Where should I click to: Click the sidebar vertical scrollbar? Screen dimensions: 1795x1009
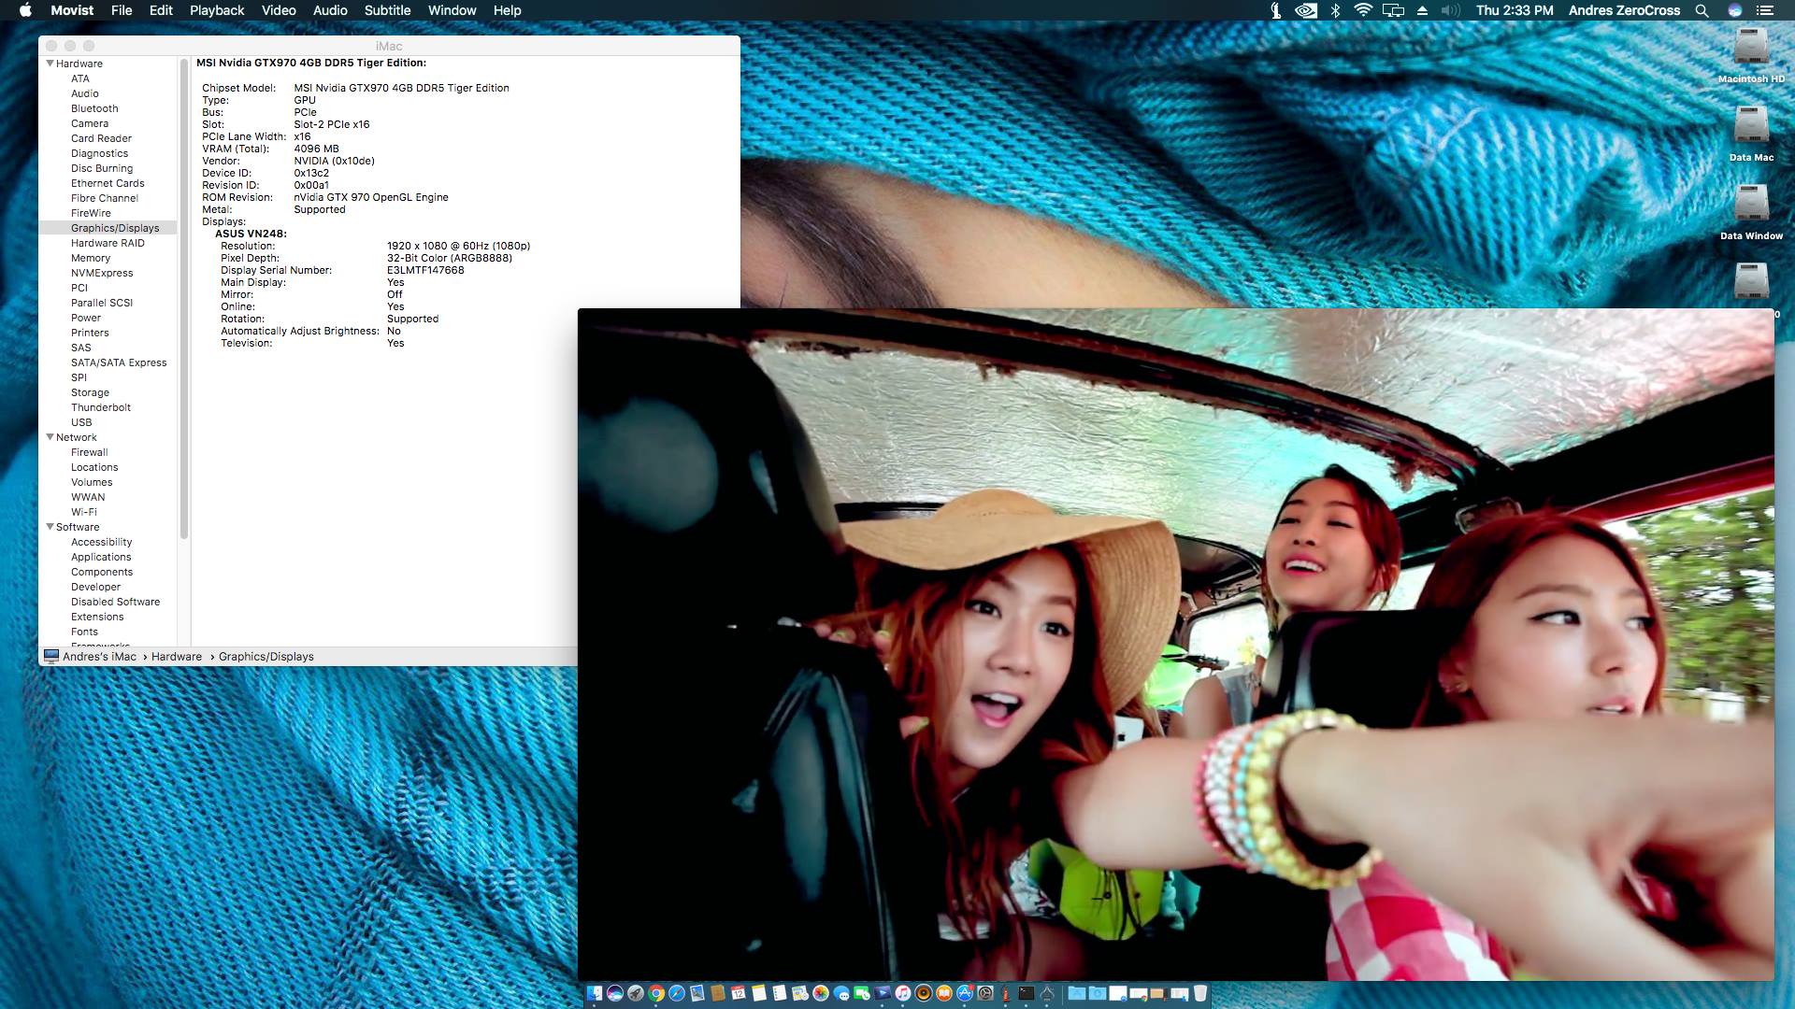(184, 299)
